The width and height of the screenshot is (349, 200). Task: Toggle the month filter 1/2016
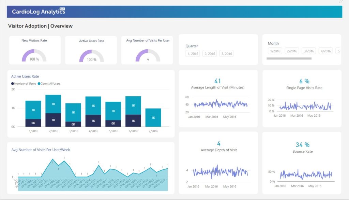275,51
